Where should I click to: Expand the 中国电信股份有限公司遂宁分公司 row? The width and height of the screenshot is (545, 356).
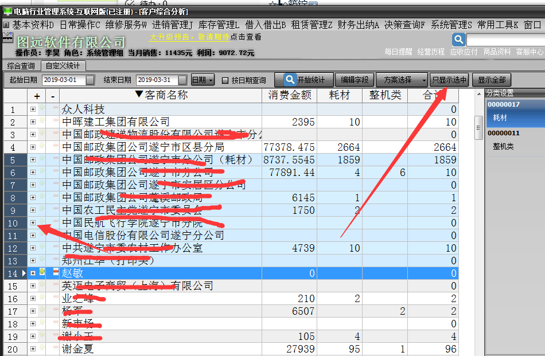[33, 236]
